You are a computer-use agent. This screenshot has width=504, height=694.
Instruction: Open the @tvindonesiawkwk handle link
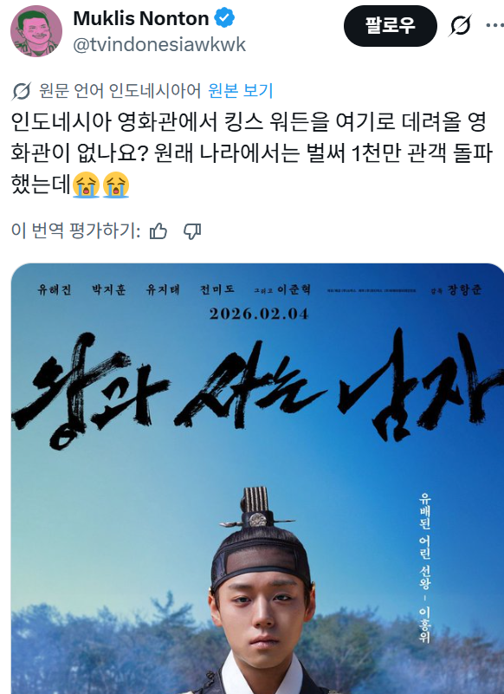[158, 45]
